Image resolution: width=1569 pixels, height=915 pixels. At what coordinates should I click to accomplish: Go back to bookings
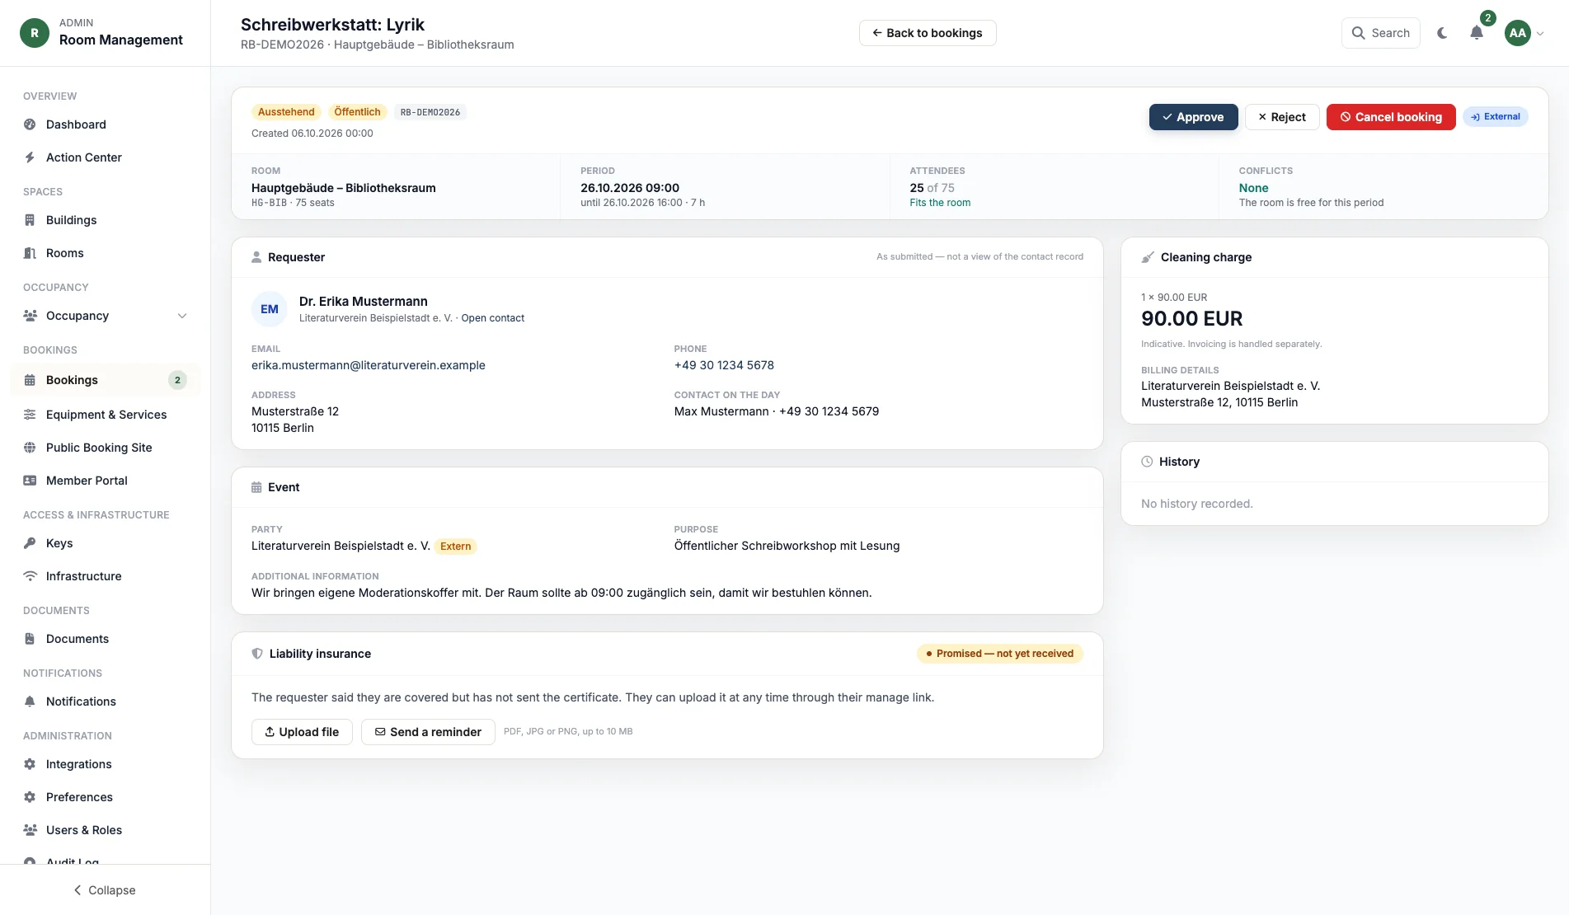pyautogui.click(x=928, y=33)
